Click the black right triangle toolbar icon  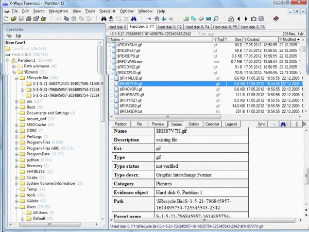point(246,19)
